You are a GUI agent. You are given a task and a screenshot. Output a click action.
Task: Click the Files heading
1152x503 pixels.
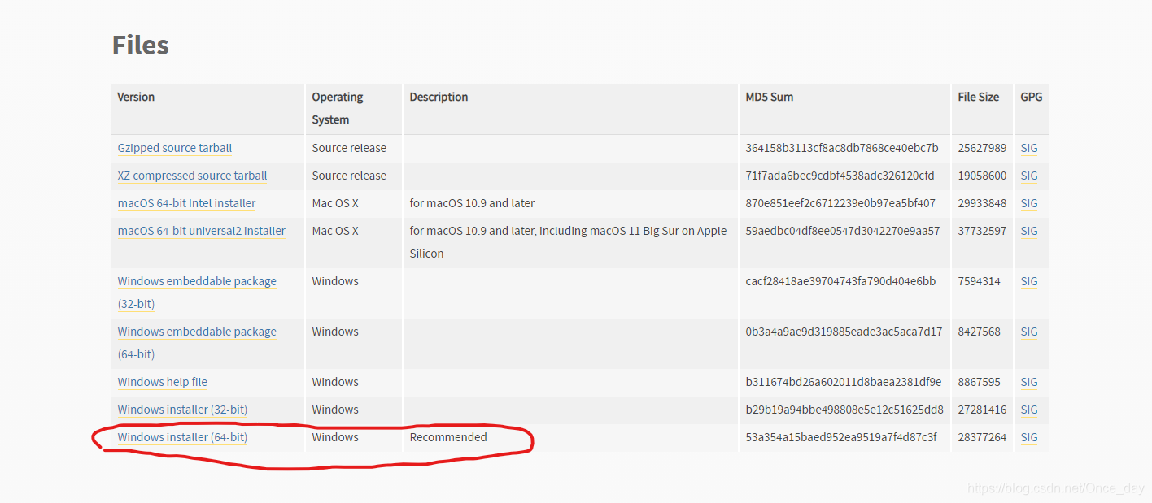tap(141, 45)
